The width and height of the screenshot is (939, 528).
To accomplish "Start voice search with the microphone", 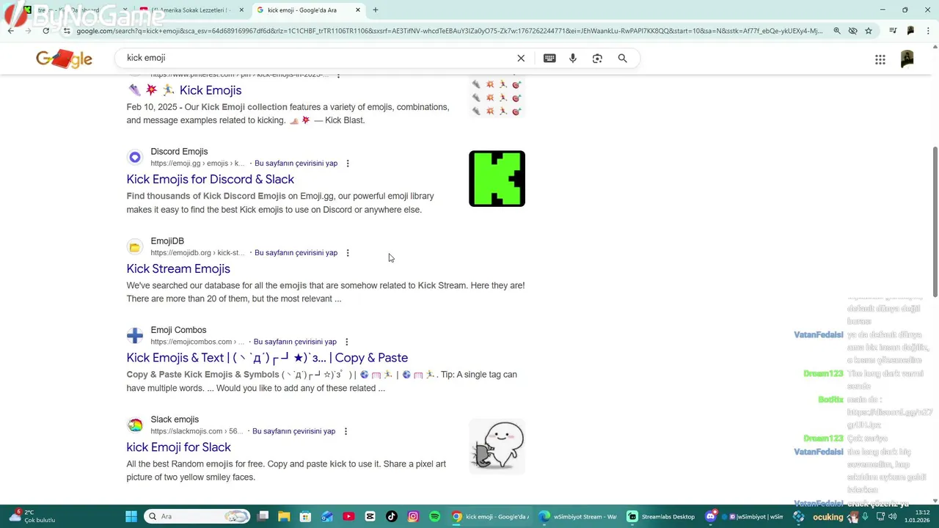I will pos(573,58).
